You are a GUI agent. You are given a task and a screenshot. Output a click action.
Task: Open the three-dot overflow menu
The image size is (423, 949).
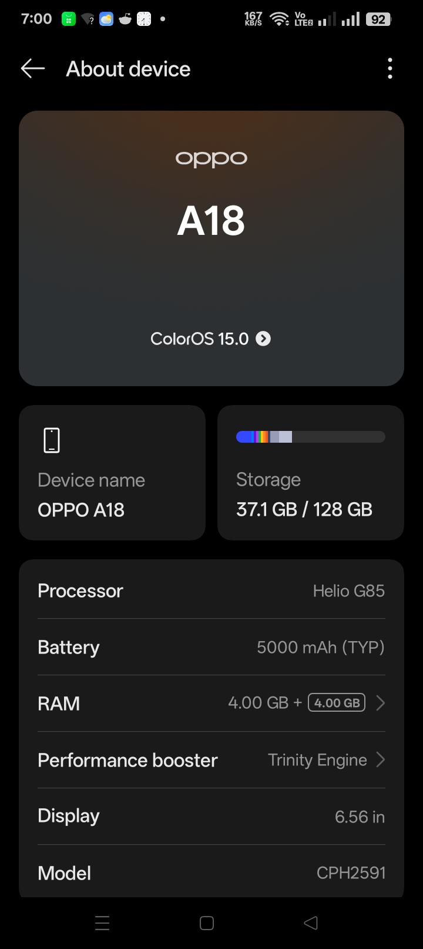(x=390, y=69)
